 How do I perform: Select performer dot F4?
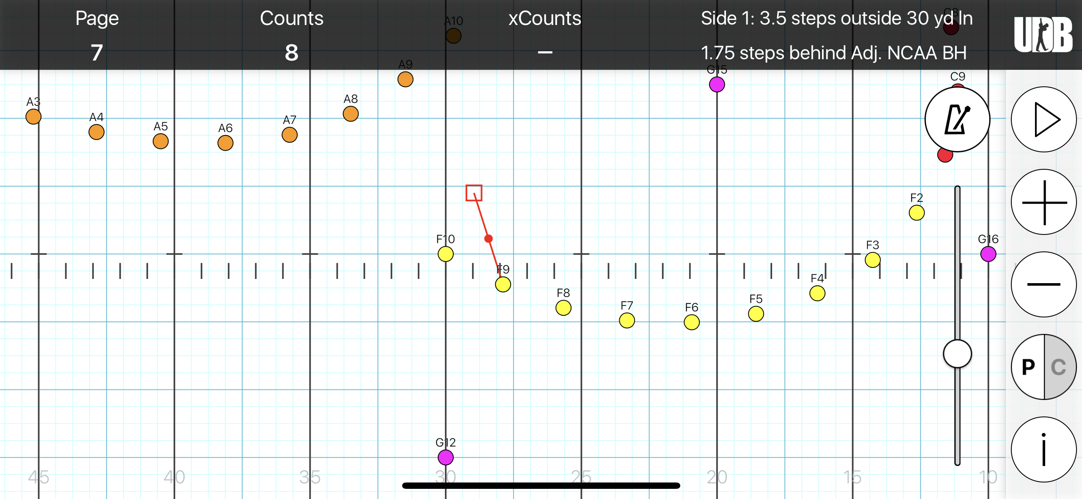817,293
